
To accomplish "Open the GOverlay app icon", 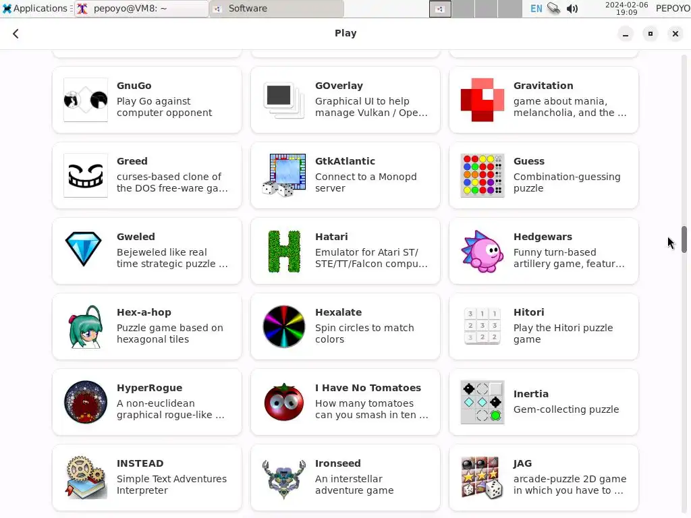I will click(x=284, y=100).
